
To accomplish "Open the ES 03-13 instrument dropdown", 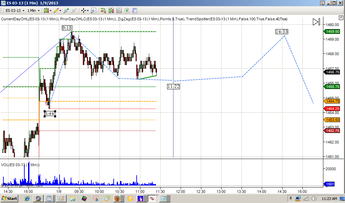I will click(x=15, y=10).
